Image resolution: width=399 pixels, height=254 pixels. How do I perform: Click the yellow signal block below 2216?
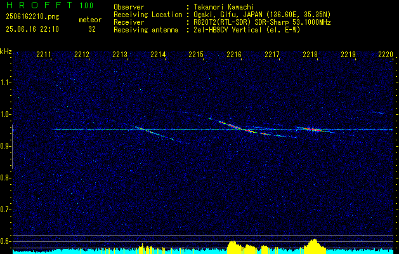coord(235,246)
